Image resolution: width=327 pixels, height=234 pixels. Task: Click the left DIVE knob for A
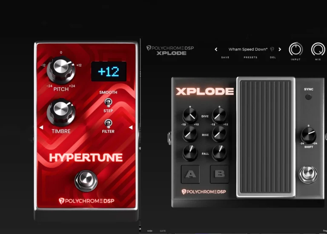click(x=190, y=116)
